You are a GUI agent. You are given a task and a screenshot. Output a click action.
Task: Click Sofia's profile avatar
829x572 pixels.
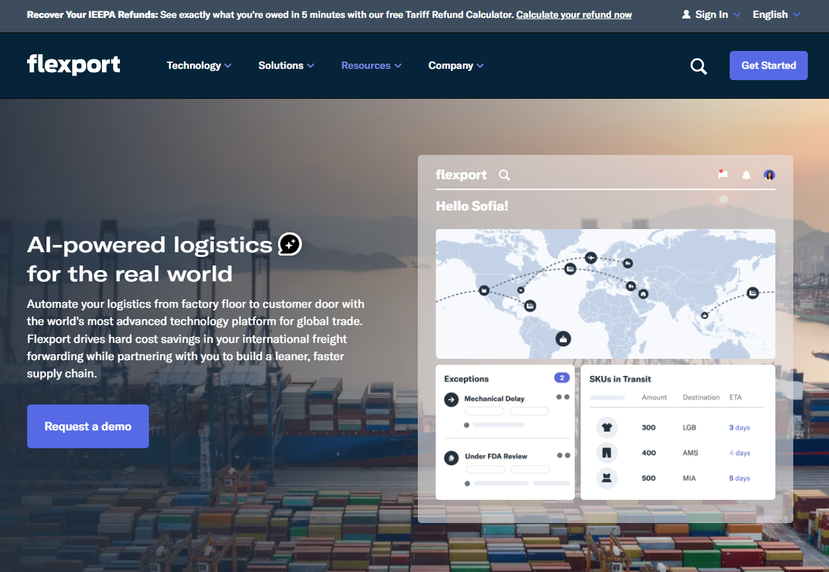click(x=769, y=175)
